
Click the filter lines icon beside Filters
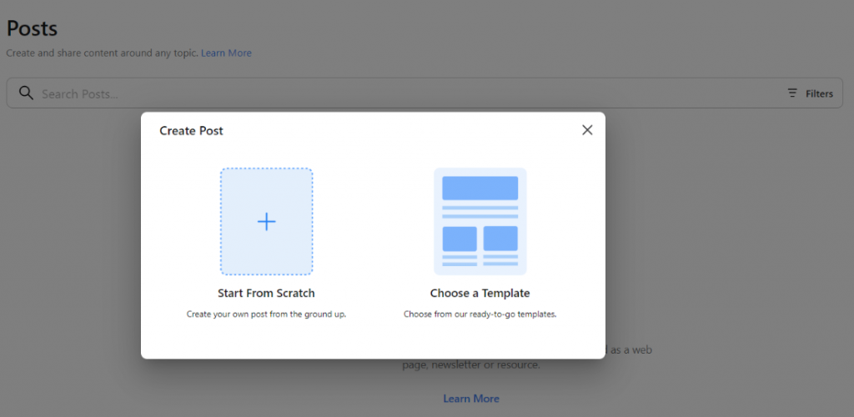pyautogui.click(x=792, y=93)
